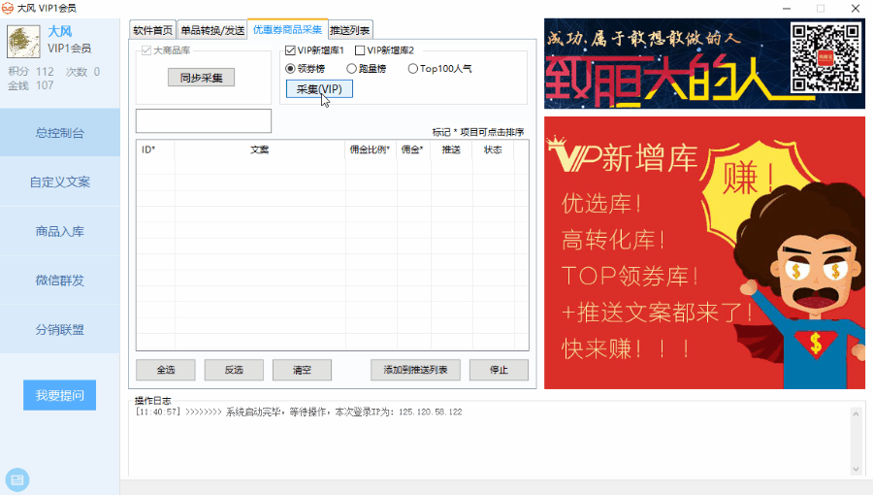The width and height of the screenshot is (873, 495).
Task: Open the 优惠券商品采集 tab
Action: point(287,29)
